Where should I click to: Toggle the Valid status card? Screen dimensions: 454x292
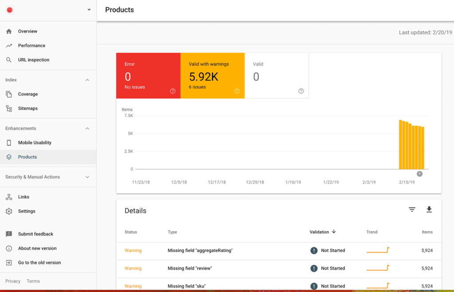pyautogui.click(x=276, y=75)
